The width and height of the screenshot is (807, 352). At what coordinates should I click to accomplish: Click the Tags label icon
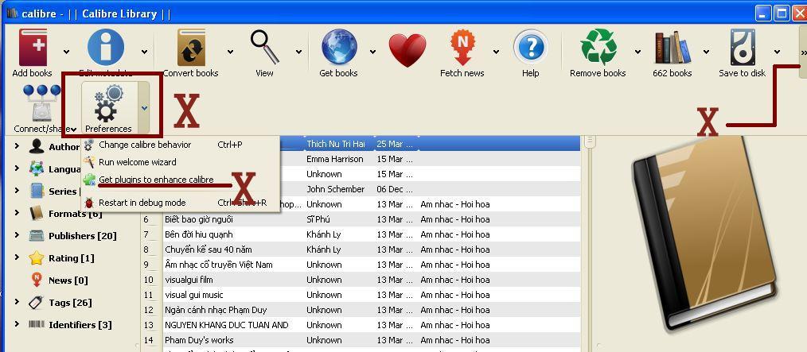tap(37, 302)
